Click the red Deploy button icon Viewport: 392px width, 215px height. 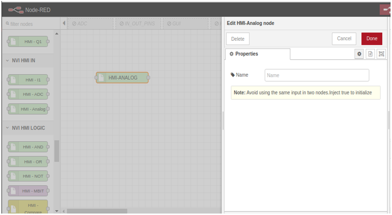coord(387,9)
